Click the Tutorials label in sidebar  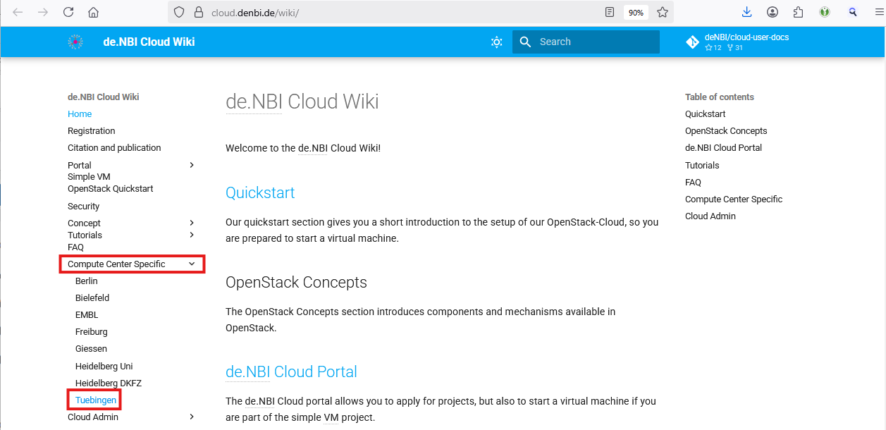point(85,235)
